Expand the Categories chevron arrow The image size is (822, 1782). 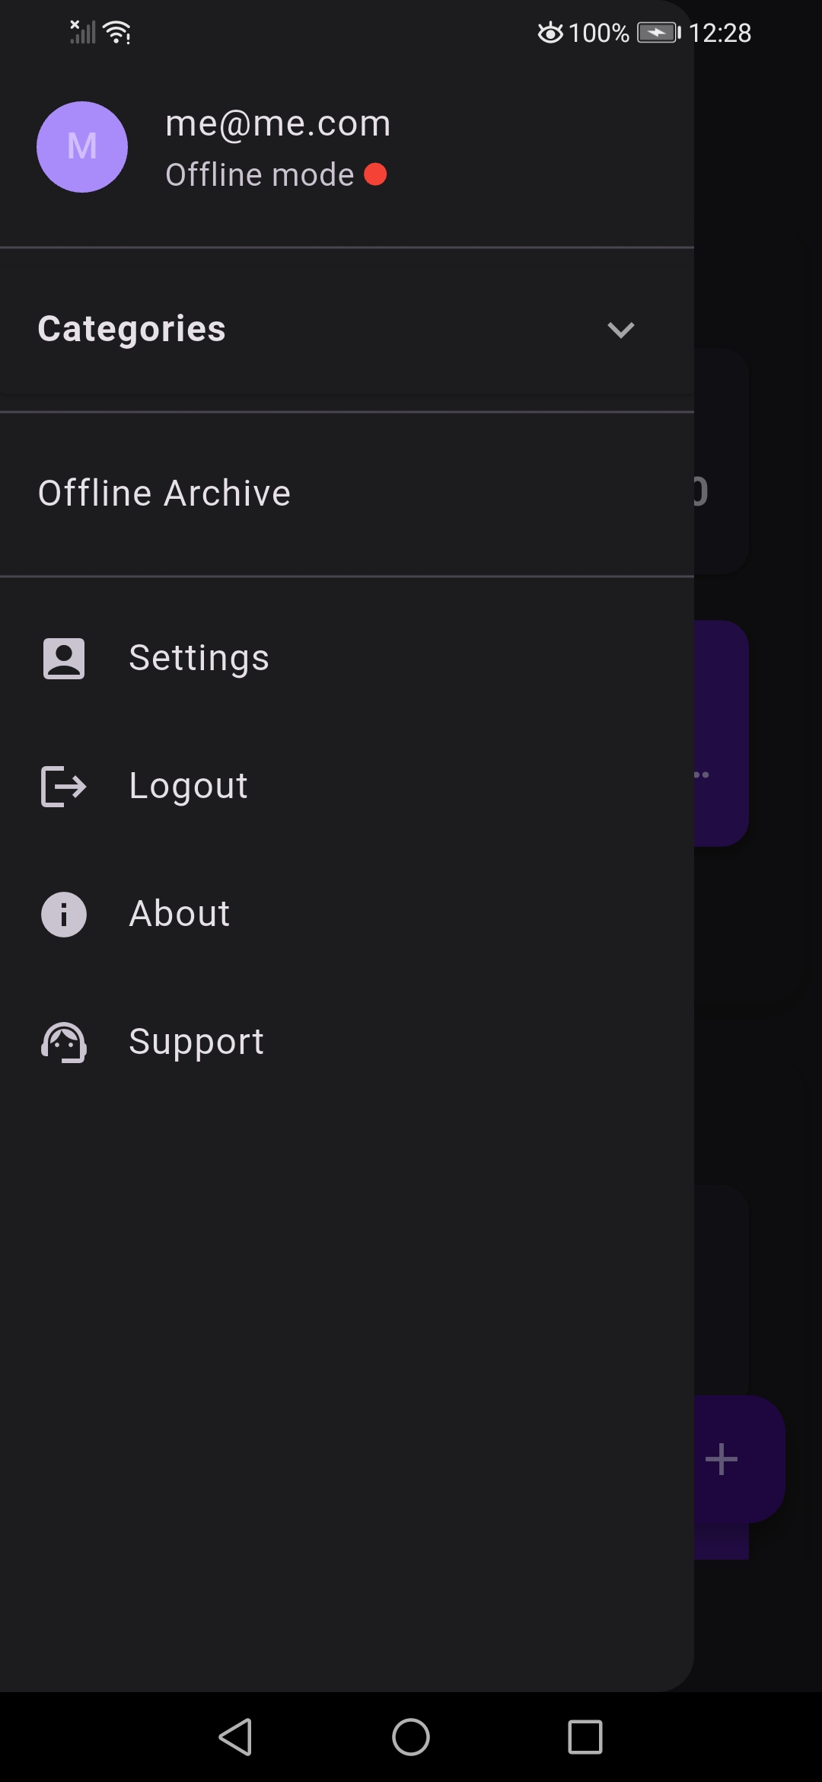click(620, 330)
